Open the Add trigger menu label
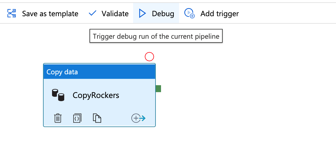This screenshot has height=152, width=336. coord(220,14)
